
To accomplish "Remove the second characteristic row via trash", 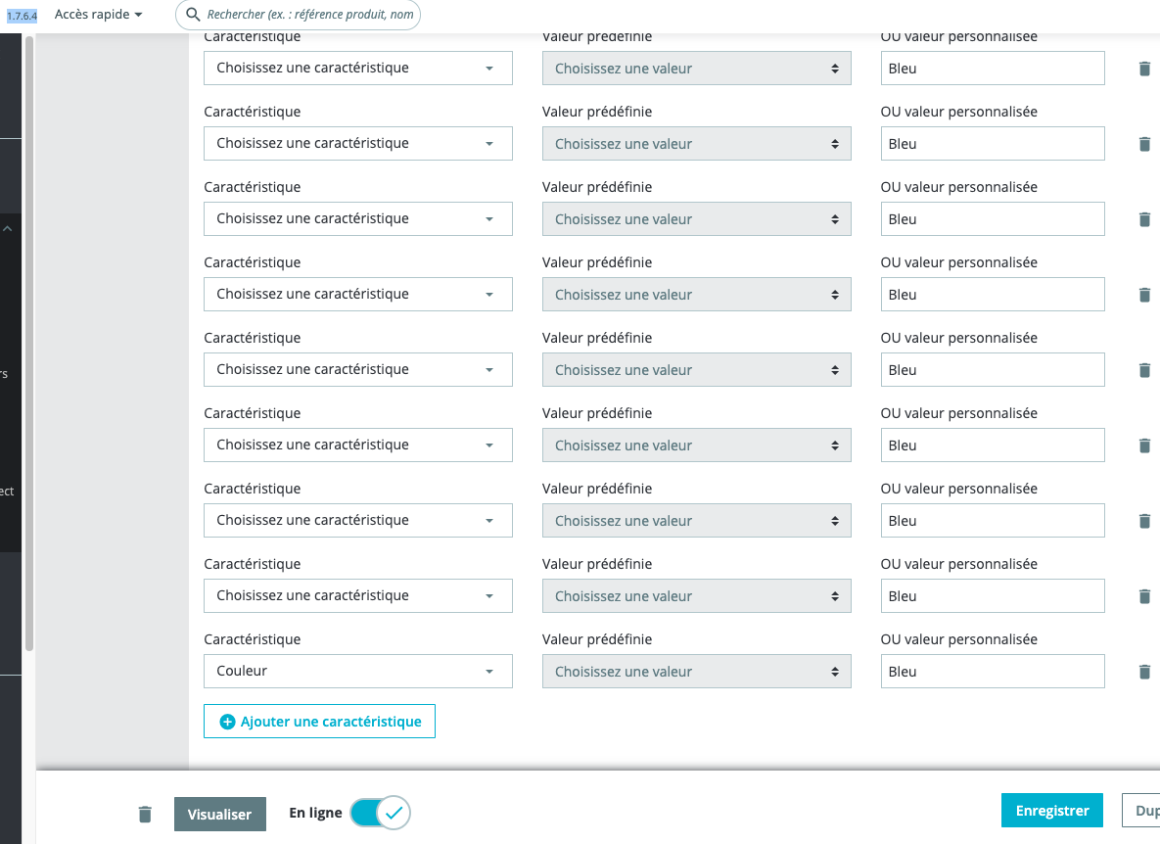I will click(x=1144, y=144).
